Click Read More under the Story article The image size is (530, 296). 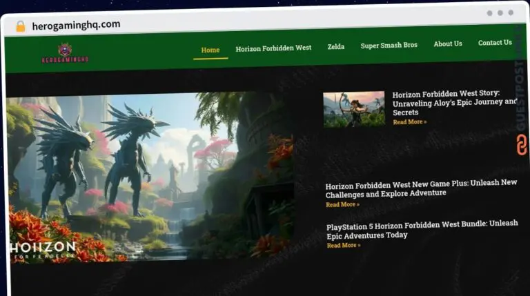coord(409,122)
